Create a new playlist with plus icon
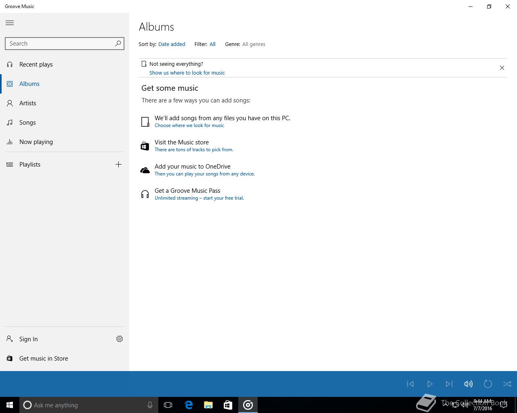Image resolution: width=517 pixels, height=413 pixels. 118,164
